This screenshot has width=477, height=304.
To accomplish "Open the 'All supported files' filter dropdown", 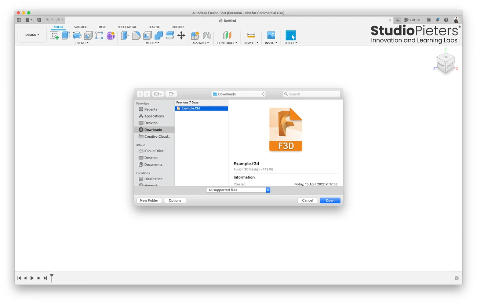I will (x=238, y=190).
